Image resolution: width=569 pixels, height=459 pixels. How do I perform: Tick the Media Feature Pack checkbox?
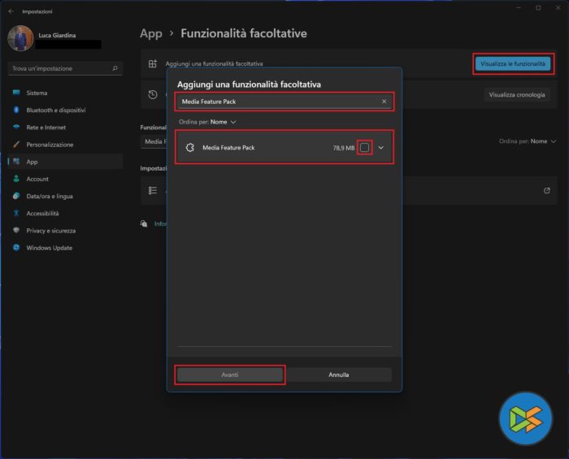365,147
